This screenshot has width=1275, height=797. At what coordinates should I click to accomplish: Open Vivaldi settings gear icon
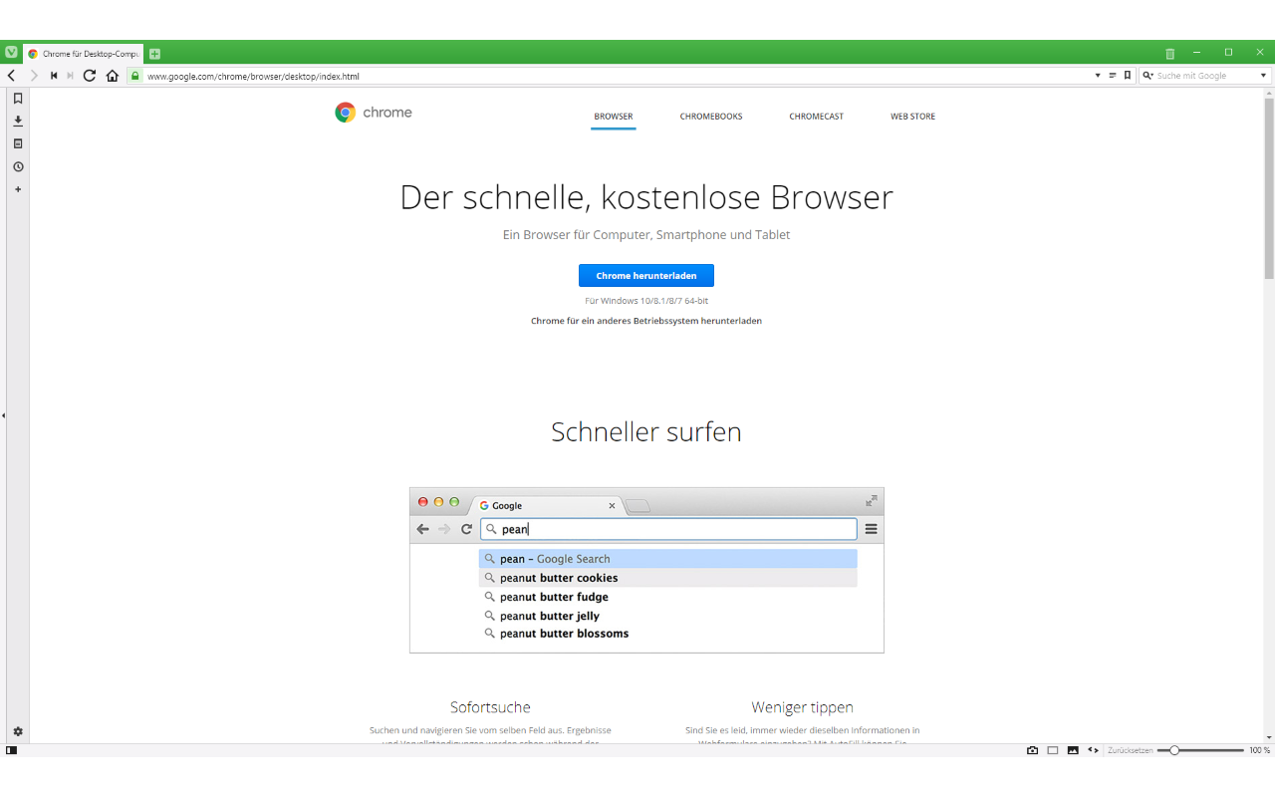18,731
